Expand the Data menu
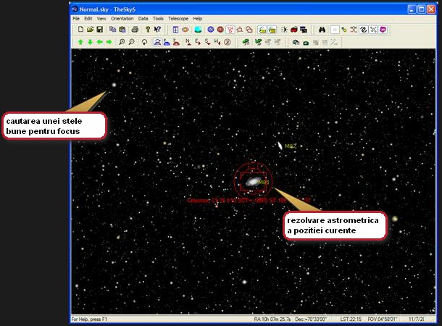Image resolution: width=442 pixels, height=326 pixels. (x=143, y=18)
